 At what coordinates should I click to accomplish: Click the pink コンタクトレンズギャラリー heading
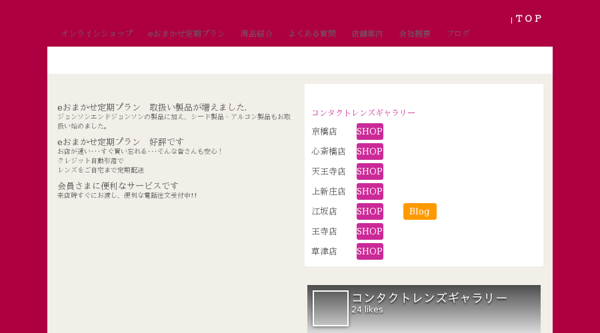[x=363, y=113]
